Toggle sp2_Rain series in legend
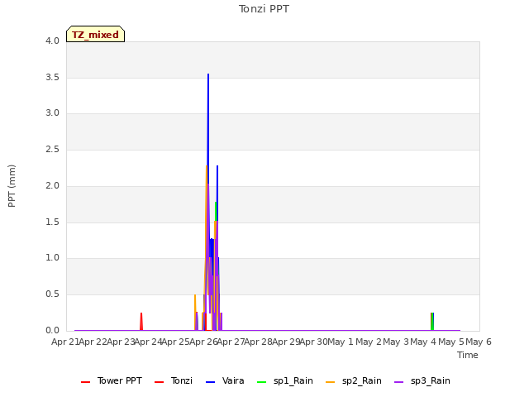The width and height of the screenshot is (529, 397). [354, 380]
